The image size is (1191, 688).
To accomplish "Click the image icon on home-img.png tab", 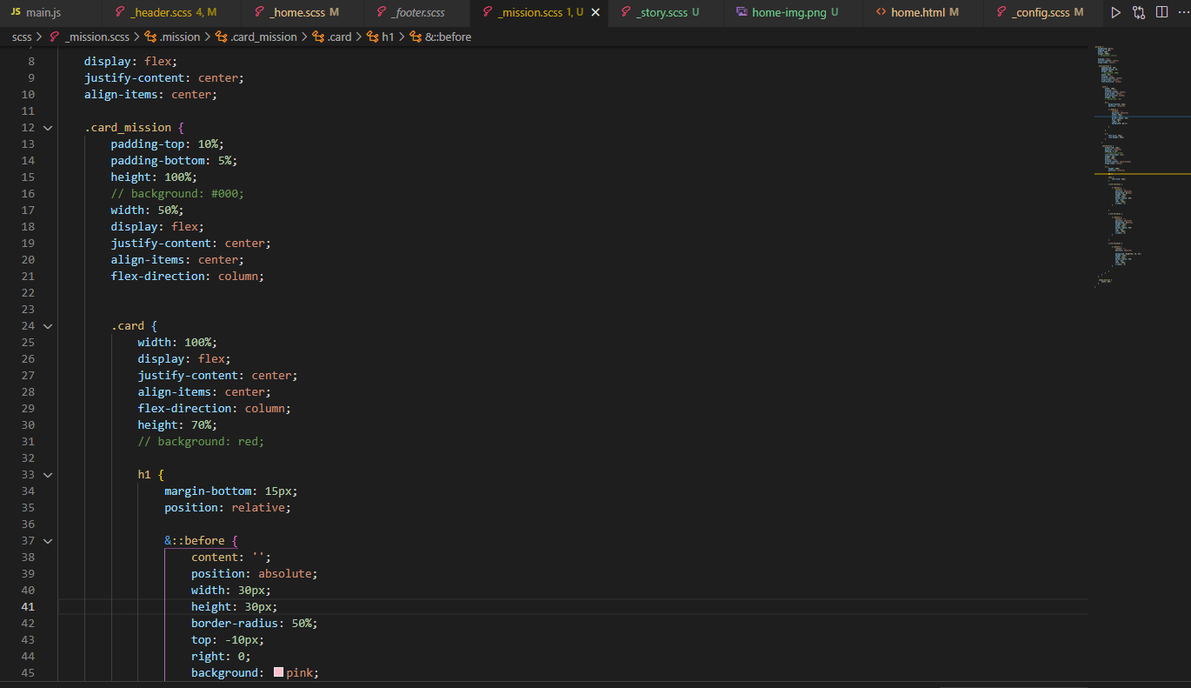I will click(742, 12).
